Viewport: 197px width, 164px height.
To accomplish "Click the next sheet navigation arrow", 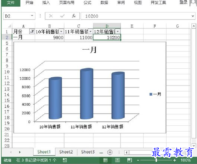I will click(x=20, y=152).
